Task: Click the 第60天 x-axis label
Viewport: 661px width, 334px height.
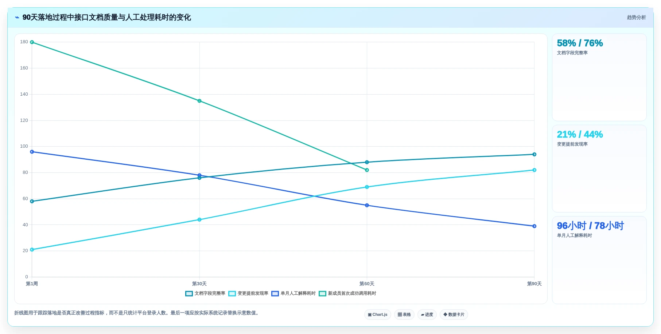Action: click(367, 284)
